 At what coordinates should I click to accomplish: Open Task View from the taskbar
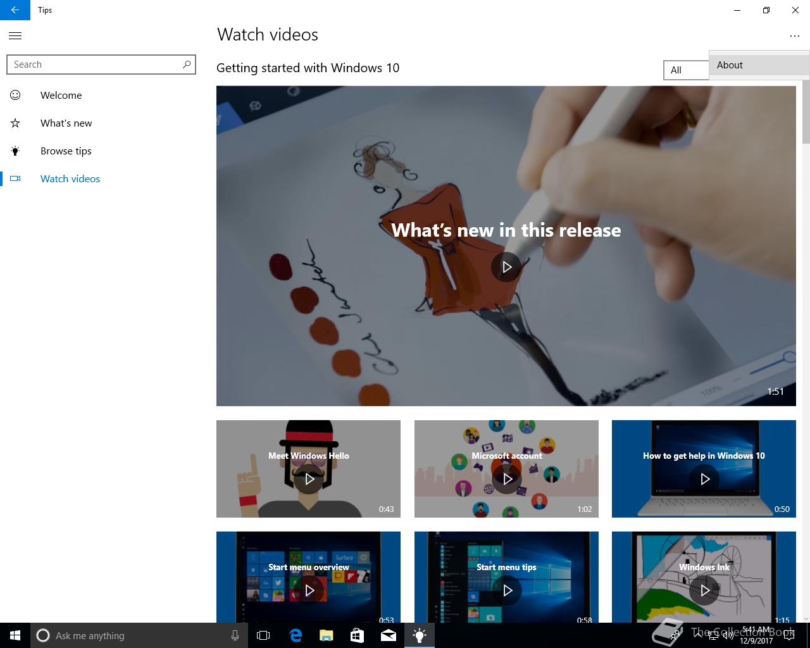point(263,635)
